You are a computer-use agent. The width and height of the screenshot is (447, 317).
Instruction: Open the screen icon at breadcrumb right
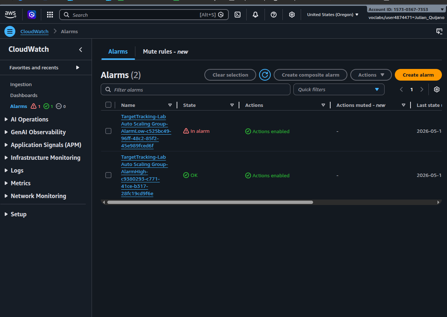point(439,31)
